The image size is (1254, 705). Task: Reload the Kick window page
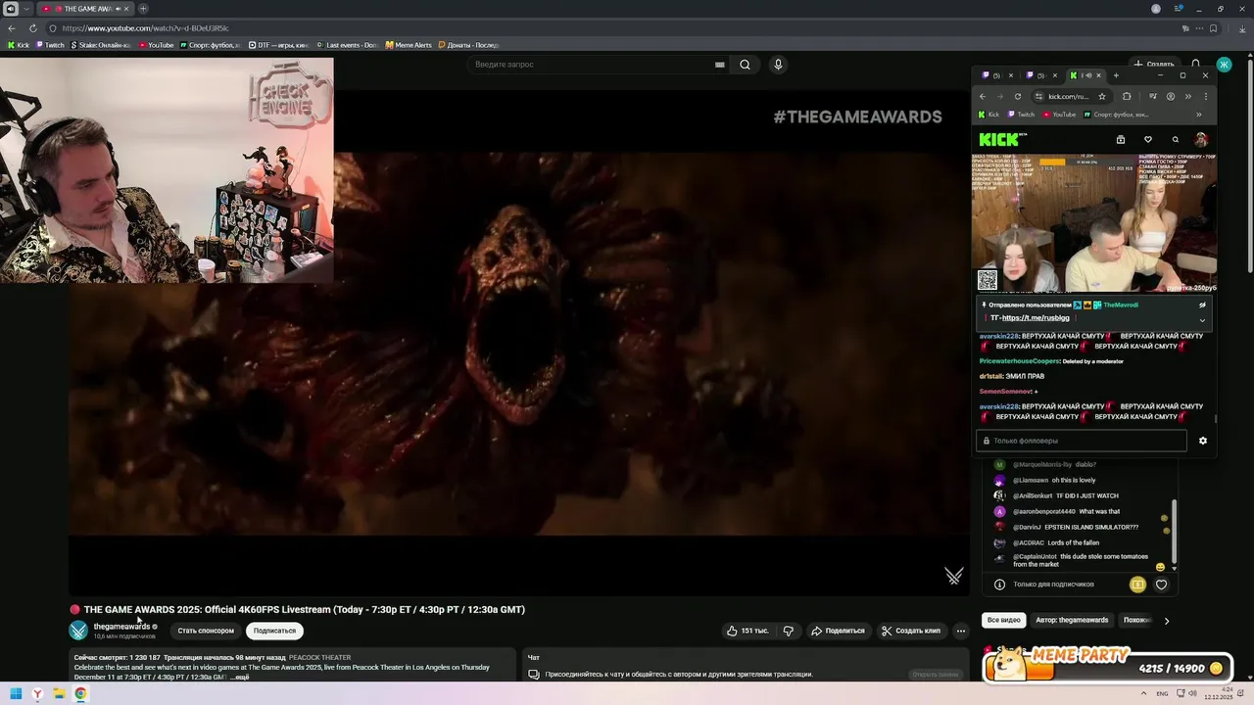[x=1018, y=96]
